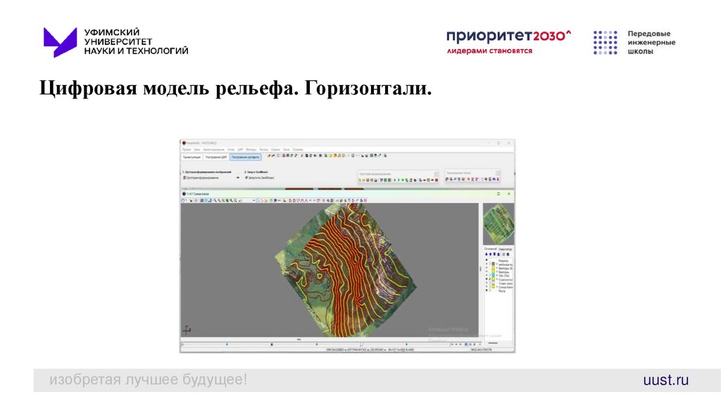Toggle visibility of the Растр layer

click(x=487, y=291)
